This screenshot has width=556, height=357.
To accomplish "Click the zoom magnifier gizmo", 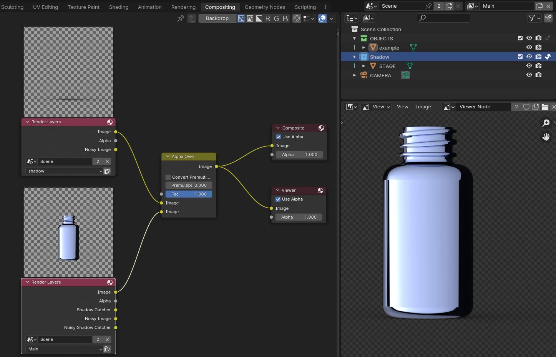I will (x=546, y=123).
